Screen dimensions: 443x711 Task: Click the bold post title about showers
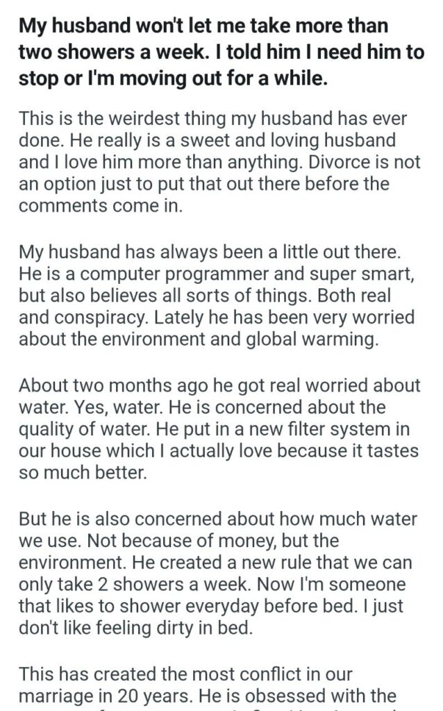coord(221,52)
